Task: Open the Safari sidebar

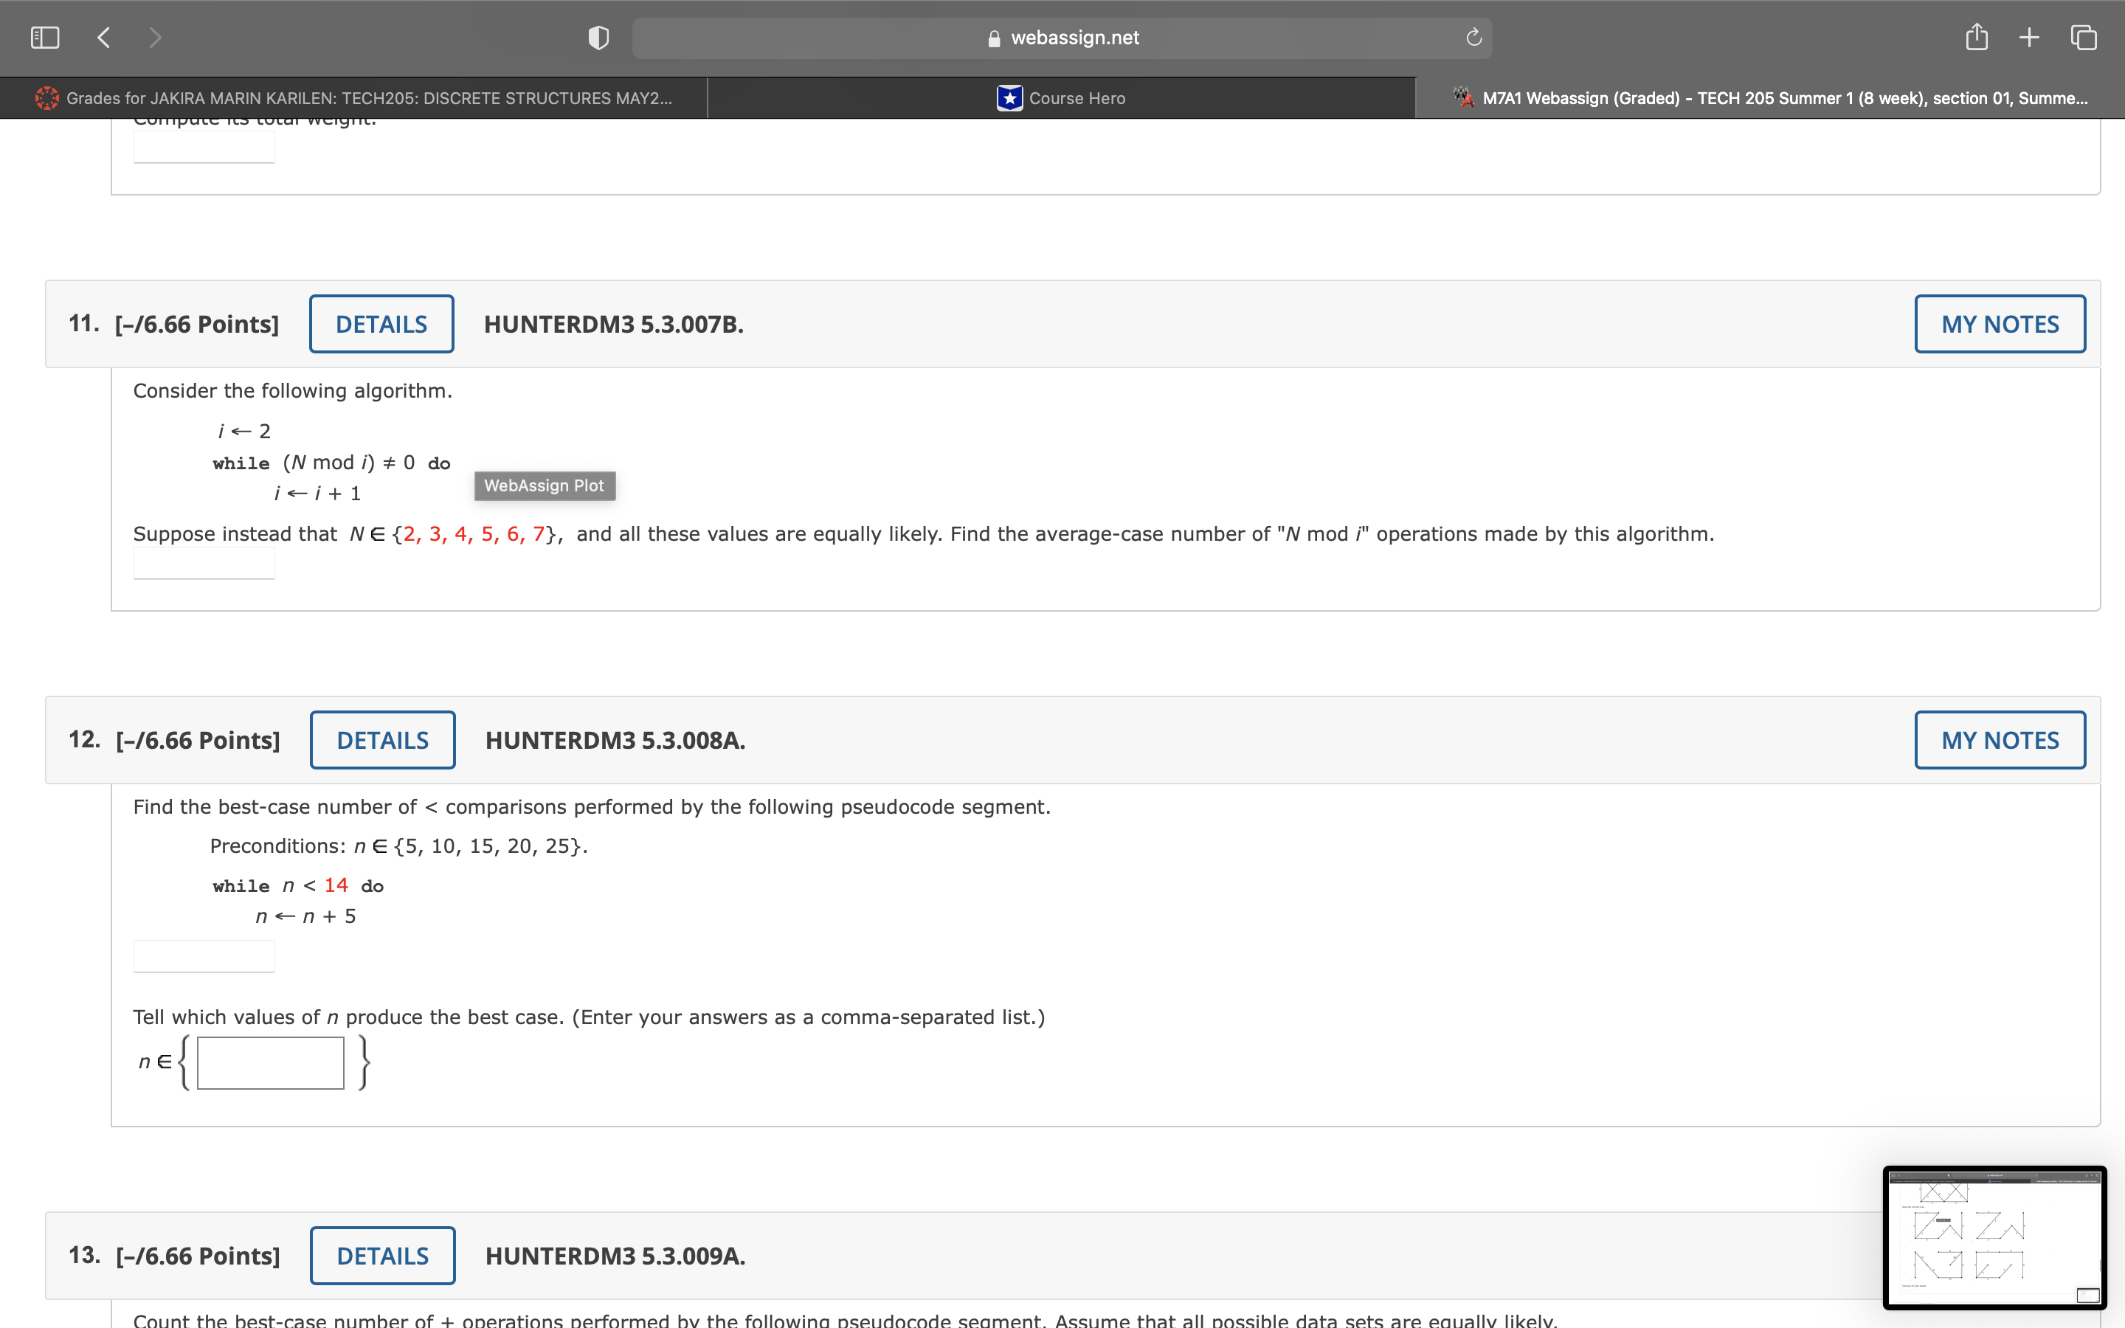Action: click(x=45, y=37)
